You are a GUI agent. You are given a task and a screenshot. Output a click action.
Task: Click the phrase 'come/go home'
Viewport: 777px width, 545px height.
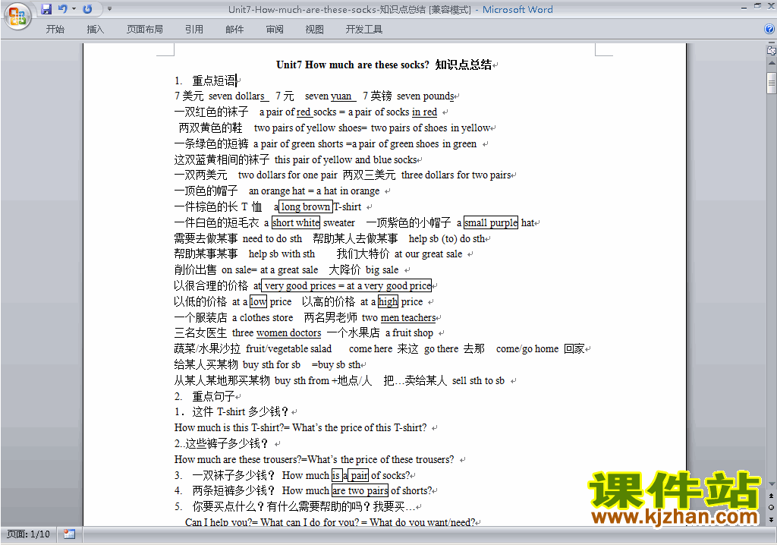527,348
